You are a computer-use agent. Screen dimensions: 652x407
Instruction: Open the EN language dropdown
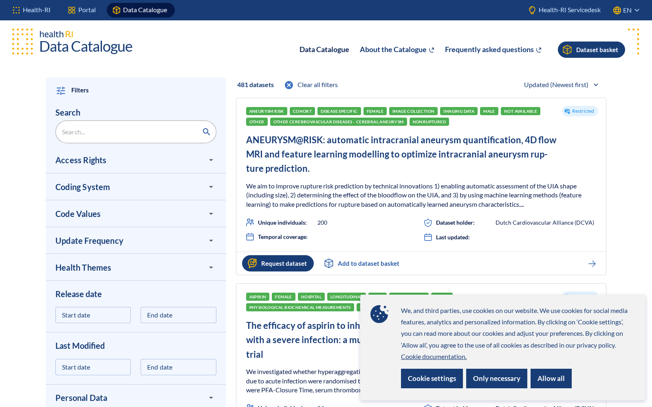click(x=626, y=10)
